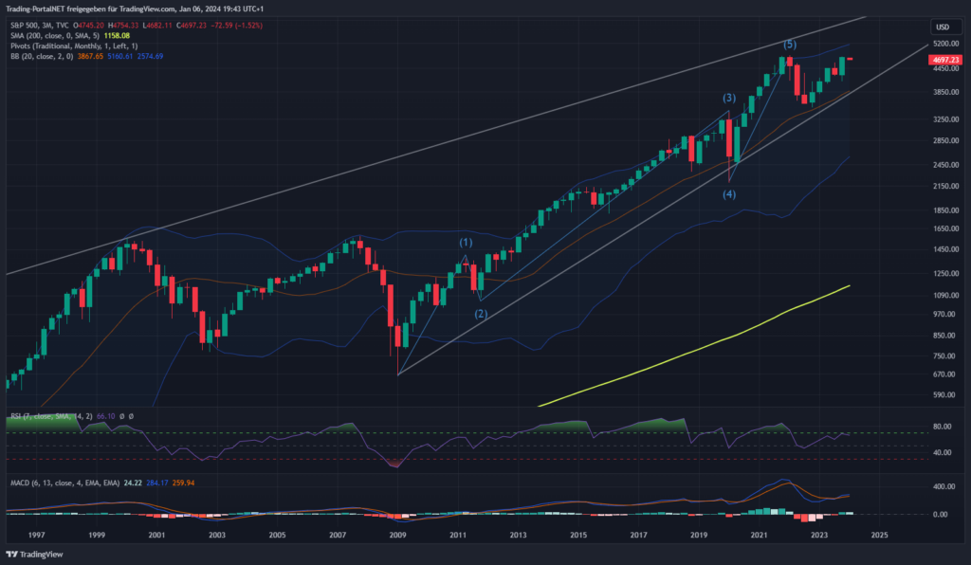The width and height of the screenshot is (971, 565).
Task: Click the 400.00 level on MACD scale
Action: [x=943, y=486]
